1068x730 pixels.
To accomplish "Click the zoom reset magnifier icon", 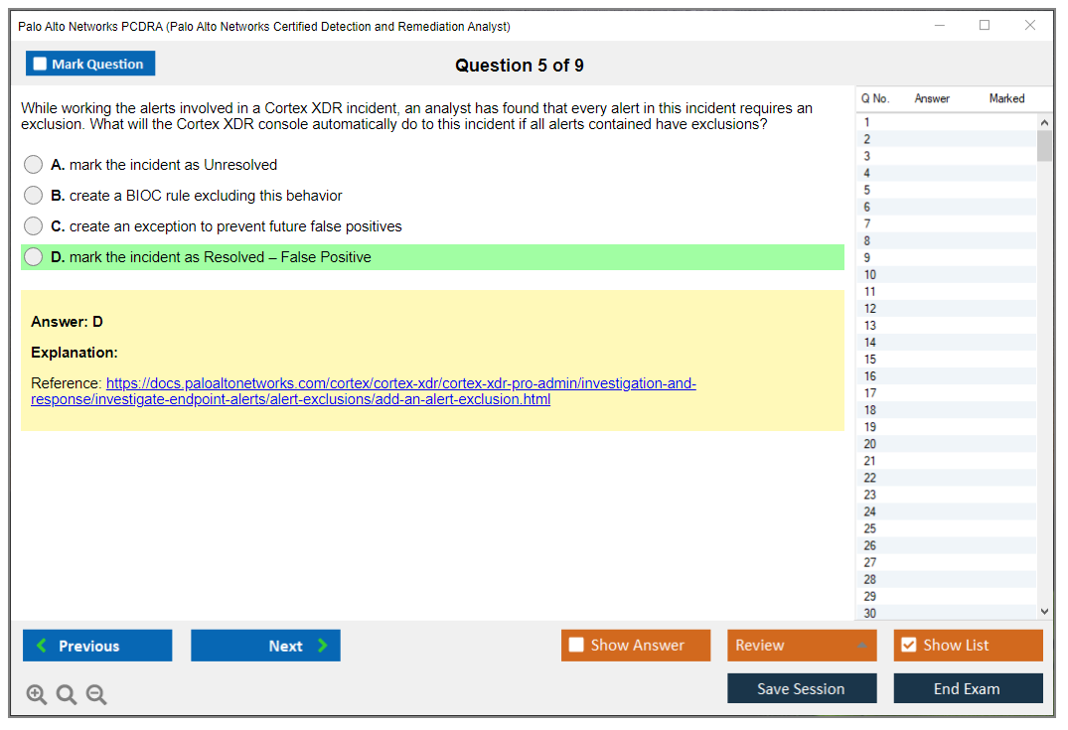I will coord(67,695).
